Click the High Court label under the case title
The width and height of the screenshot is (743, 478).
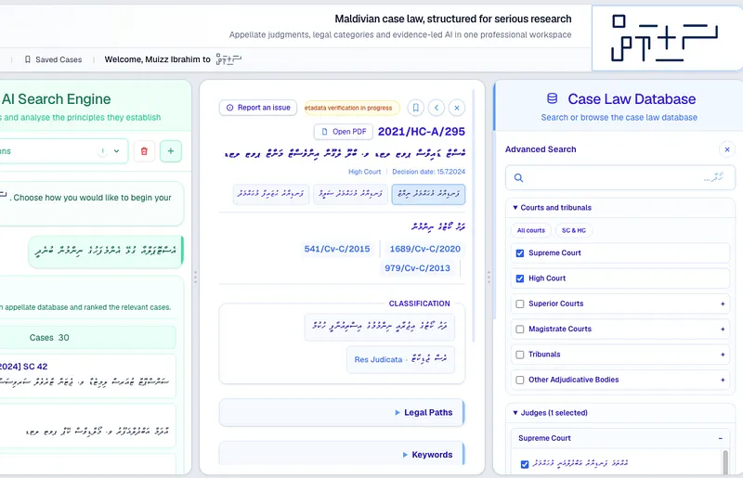click(364, 172)
